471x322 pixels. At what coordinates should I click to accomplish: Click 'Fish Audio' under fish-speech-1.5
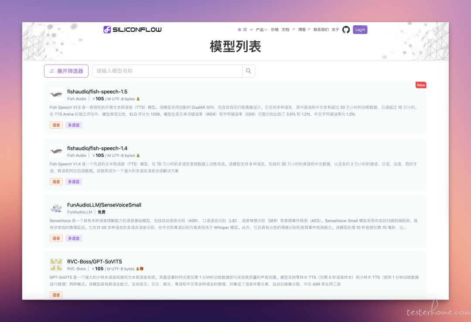coord(77,99)
